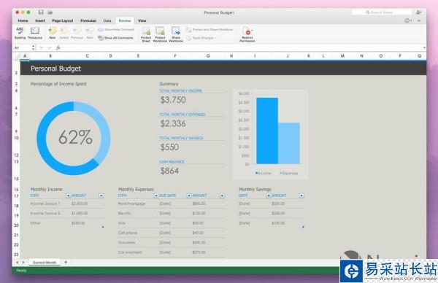Click the A1 Name Box field
Image resolution: width=438 pixels, height=283 pixels.
(23, 47)
